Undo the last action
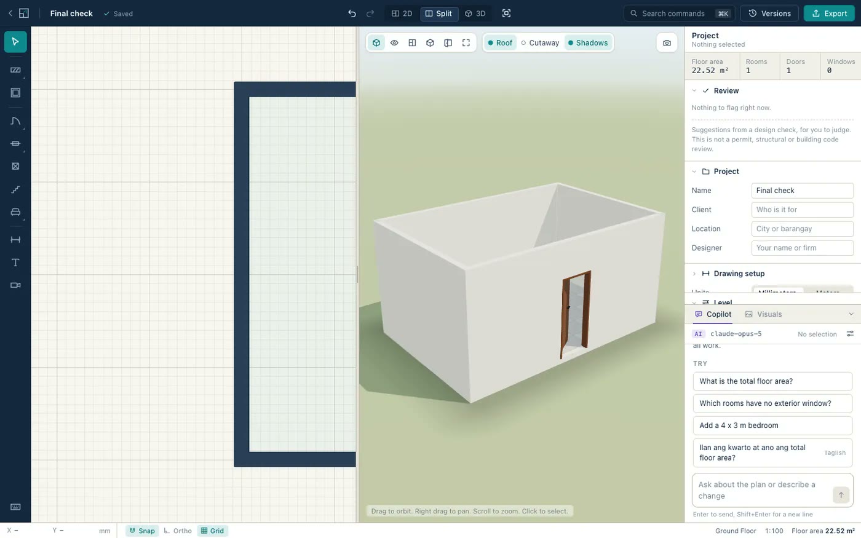861x538 pixels. [352, 14]
